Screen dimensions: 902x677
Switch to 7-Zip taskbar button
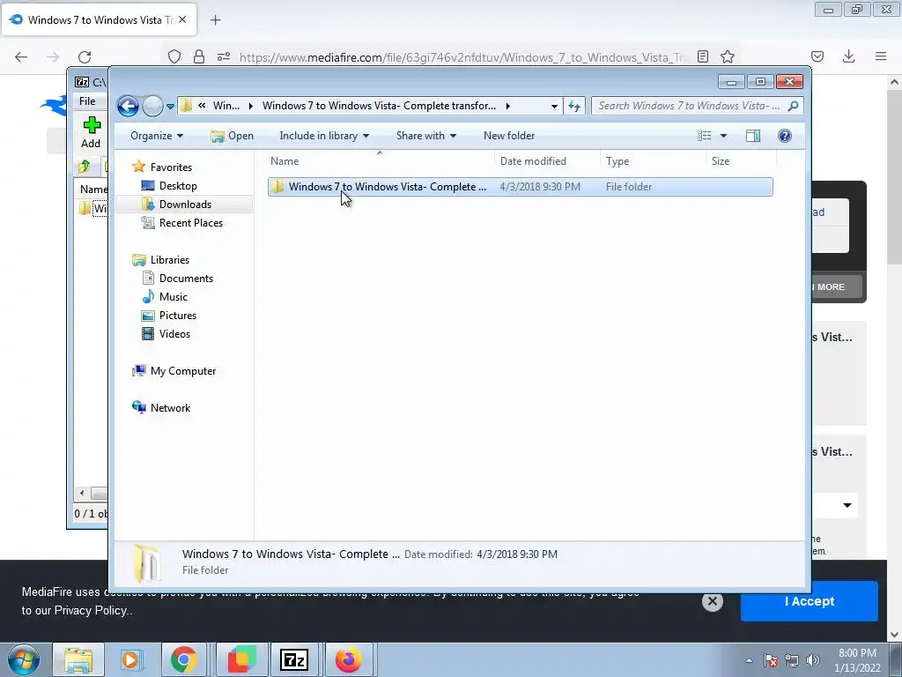294,660
